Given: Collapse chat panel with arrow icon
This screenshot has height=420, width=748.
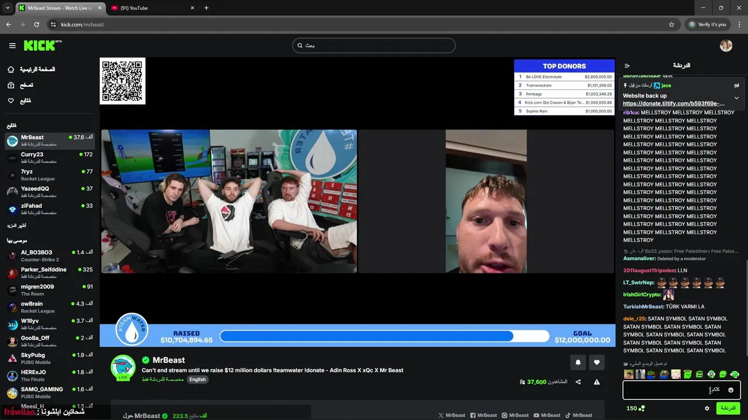Looking at the screenshot, I should point(627,65).
